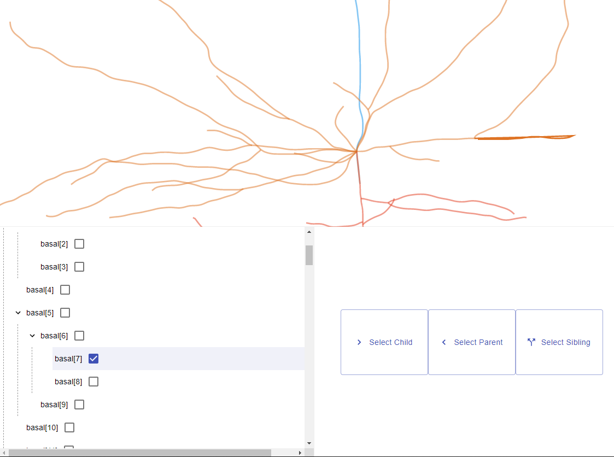Image resolution: width=614 pixels, height=457 pixels.
Task: Select the basal[7] tree label
Action: click(x=68, y=359)
